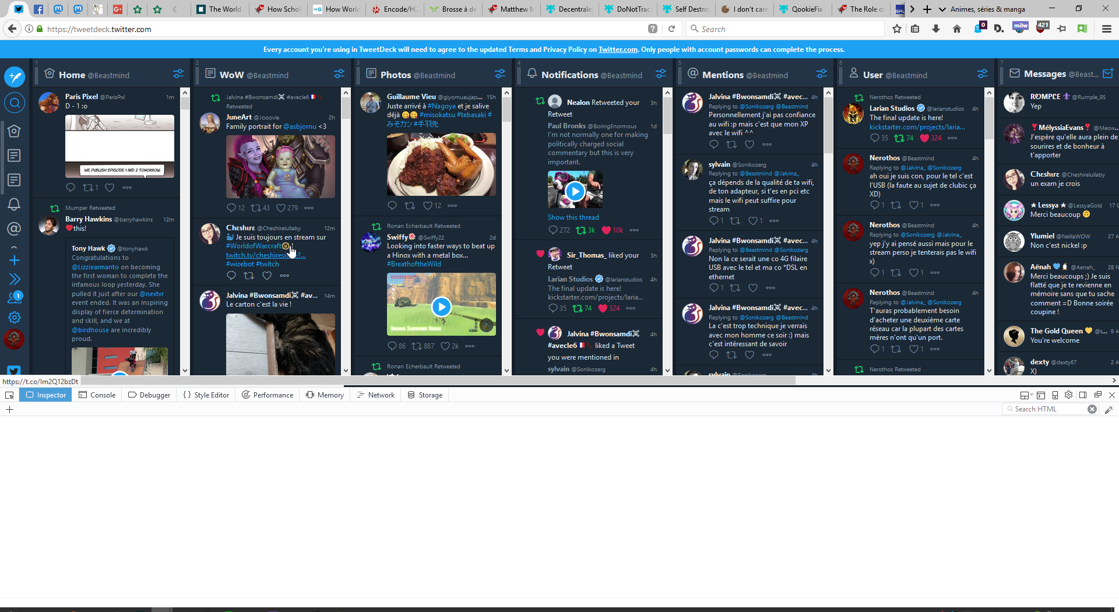The image size is (1119, 612).
Task: Switch to the Debugger devtools tab
Action: click(x=149, y=395)
